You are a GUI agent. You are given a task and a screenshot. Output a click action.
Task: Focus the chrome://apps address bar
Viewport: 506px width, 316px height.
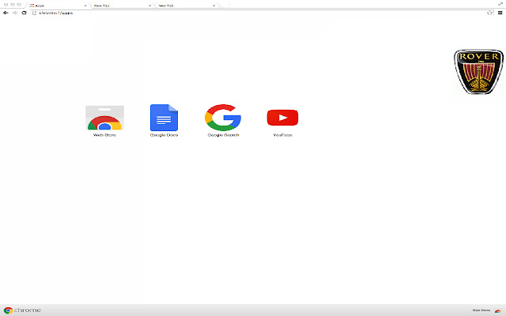[x=262, y=13]
